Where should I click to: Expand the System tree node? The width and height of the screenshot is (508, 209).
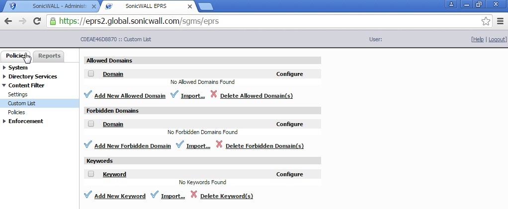click(x=4, y=68)
